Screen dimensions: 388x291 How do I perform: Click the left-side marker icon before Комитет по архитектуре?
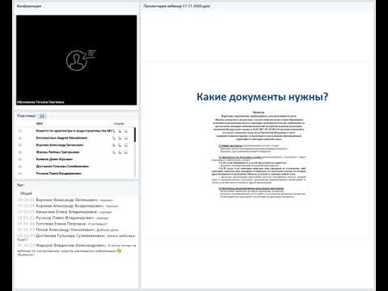20,131
